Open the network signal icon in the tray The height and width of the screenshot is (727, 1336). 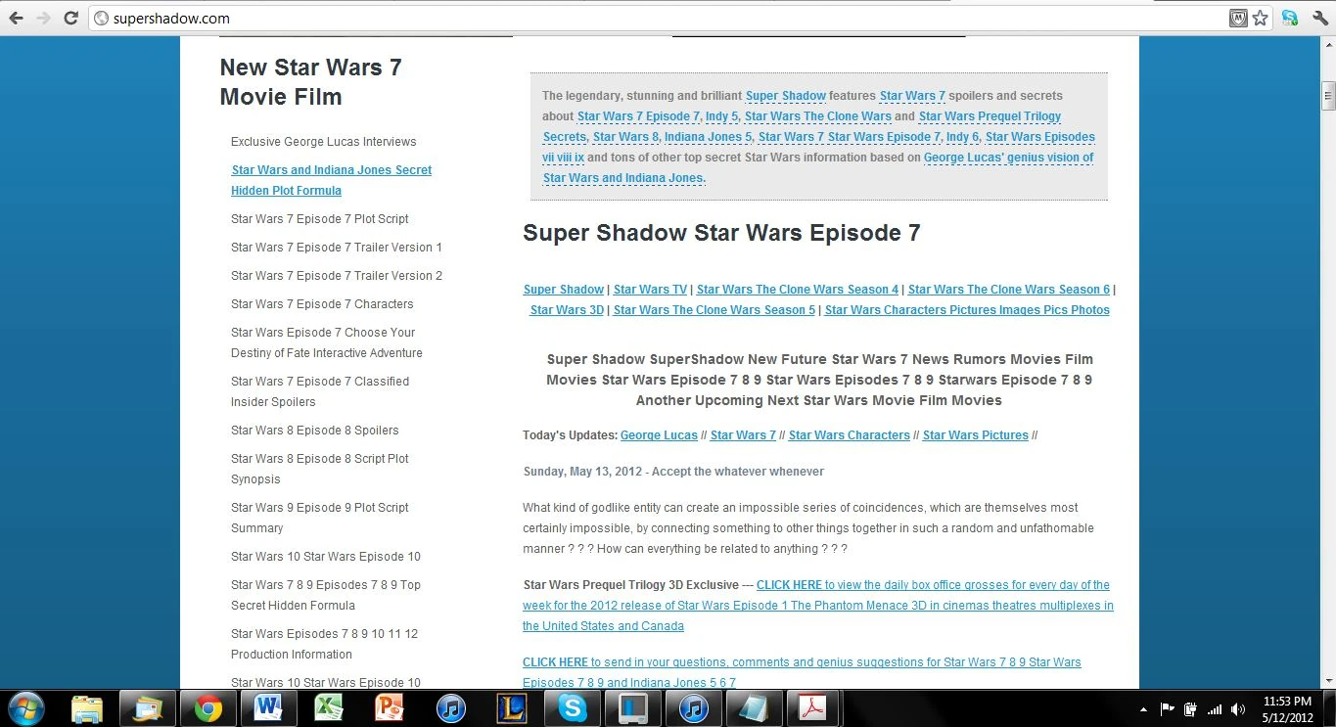(1215, 709)
